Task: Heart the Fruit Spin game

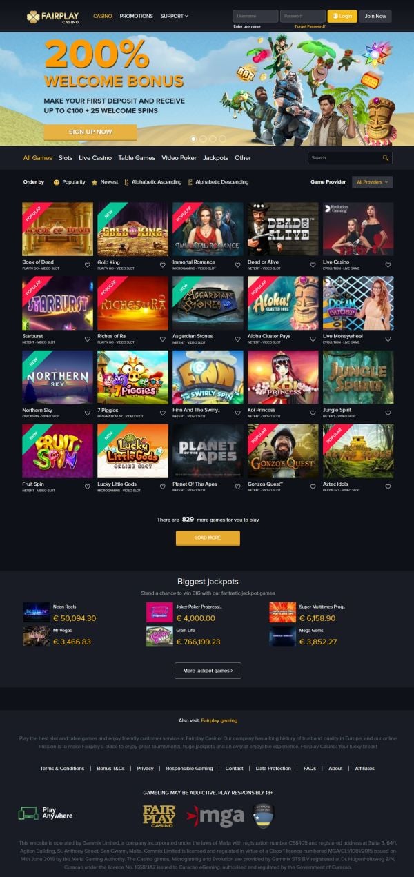Action: [x=88, y=486]
